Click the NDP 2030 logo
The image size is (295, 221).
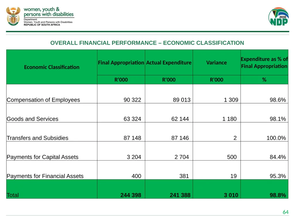click(x=279, y=16)
